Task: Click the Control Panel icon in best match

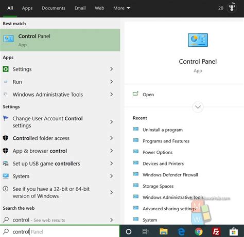Action: pos(8,39)
